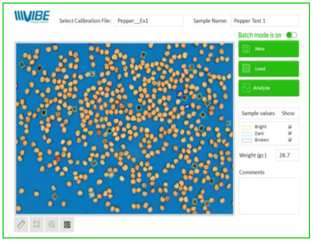Select the ruler measurement tool
Image resolution: width=313 pixels, height=241 pixels.
tap(22, 225)
